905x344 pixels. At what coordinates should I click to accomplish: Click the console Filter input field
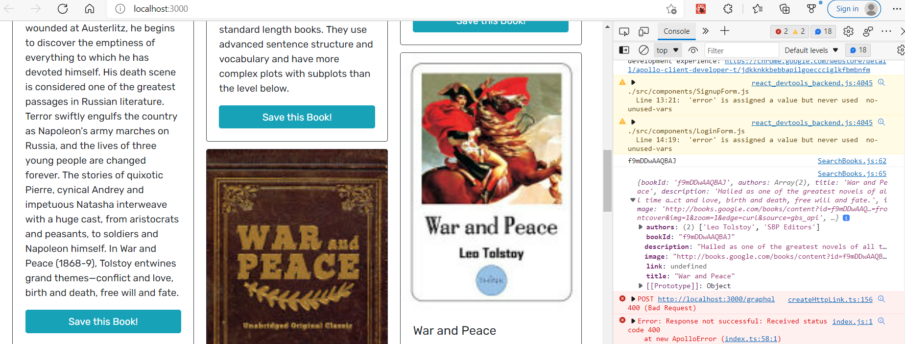(x=741, y=50)
